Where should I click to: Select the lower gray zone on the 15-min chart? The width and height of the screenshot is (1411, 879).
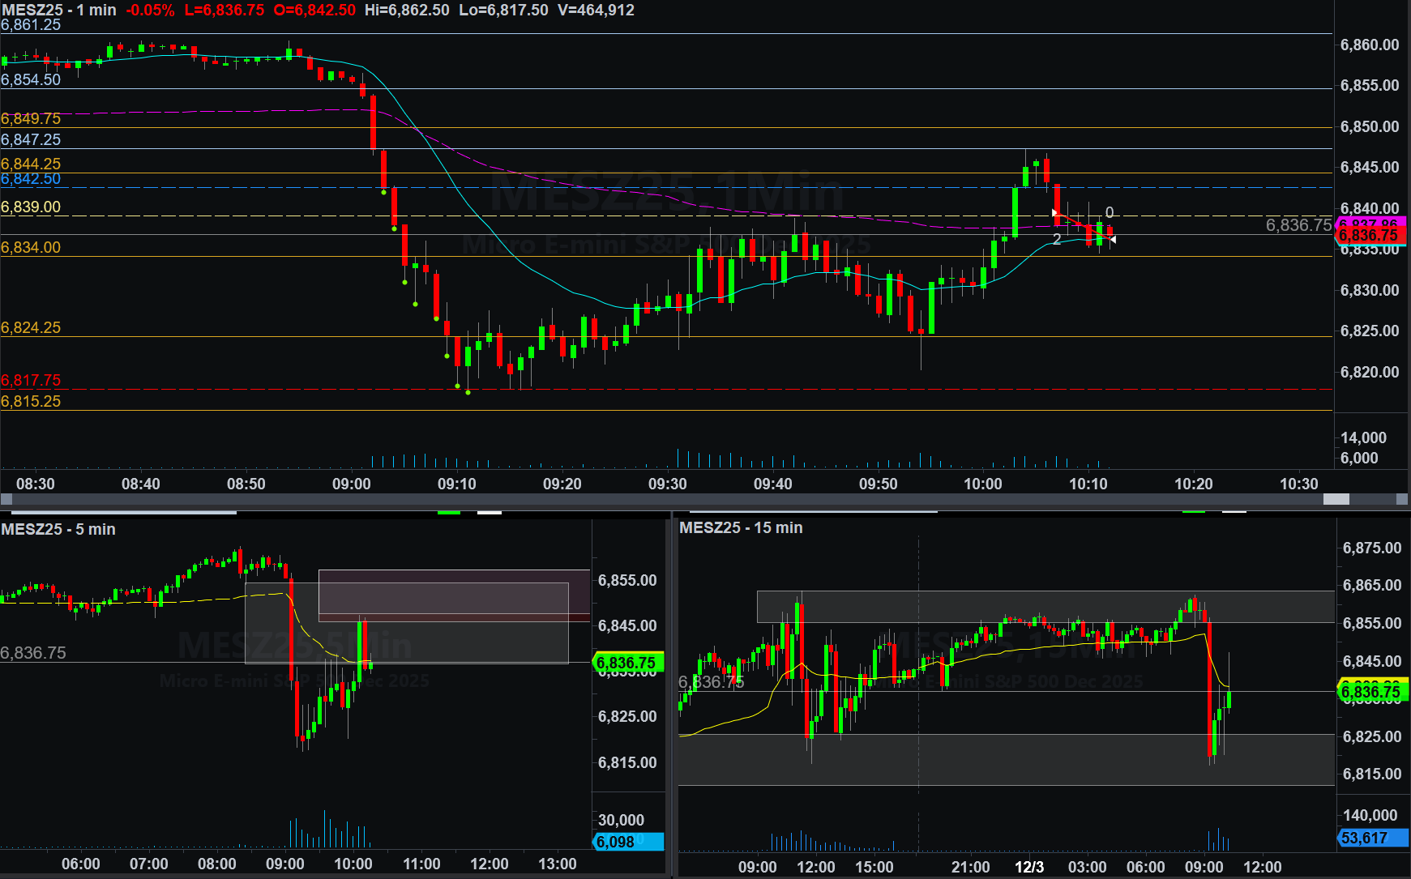pos(1005,759)
